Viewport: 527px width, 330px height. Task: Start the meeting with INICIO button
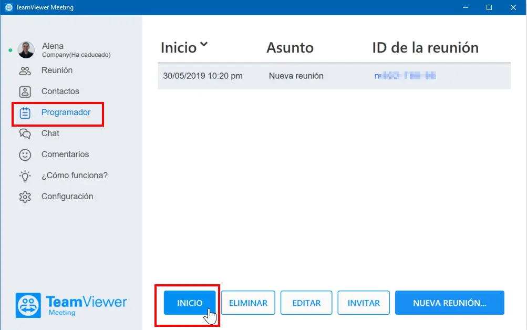pyautogui.click(x=190, y=303)
